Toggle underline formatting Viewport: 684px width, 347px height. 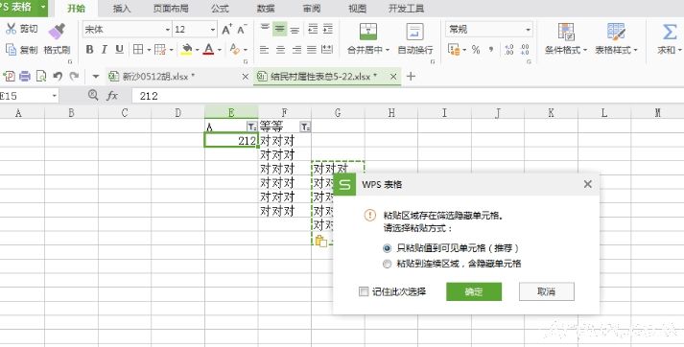point(119,50)
